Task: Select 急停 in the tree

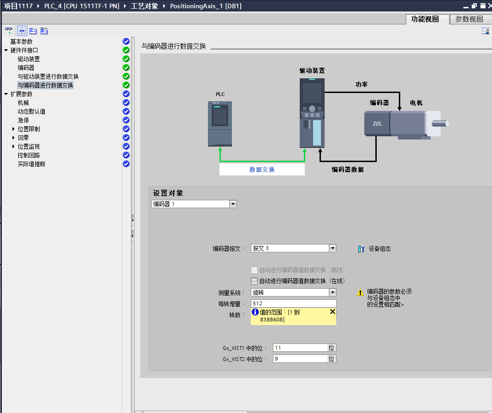Action: pyautogui.click(x=23, y=120)
